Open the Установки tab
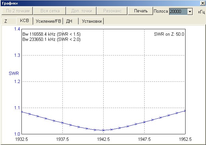The height and width of the screenshot is (145, 206). click(x=92, y=21)
